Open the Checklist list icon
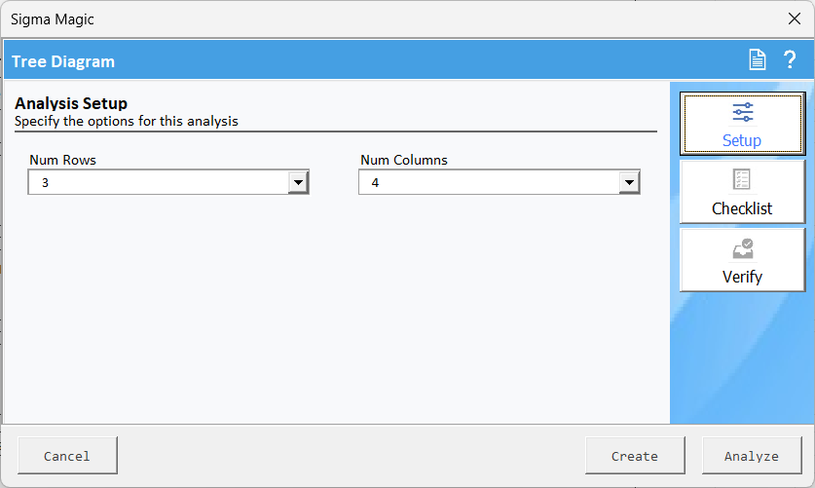 click(742, 179)
